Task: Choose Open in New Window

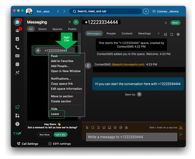Action: (66, 71)
